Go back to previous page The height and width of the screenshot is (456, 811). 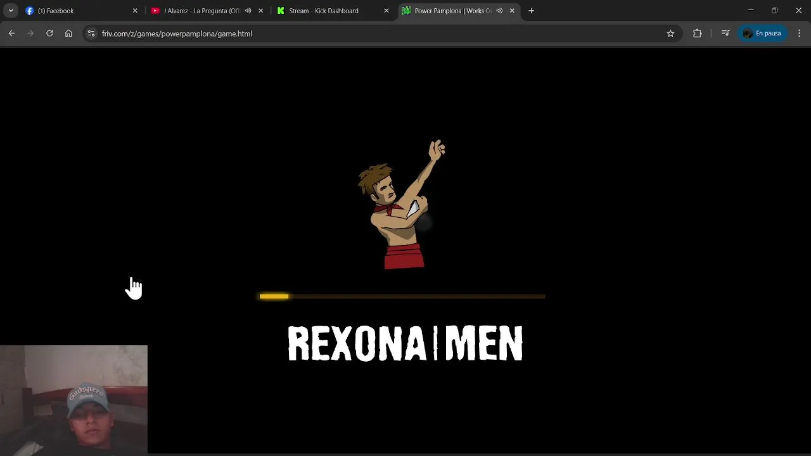click(11, 34)
